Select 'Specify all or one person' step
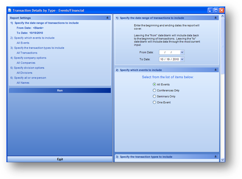242x179 pixels. 30,78
